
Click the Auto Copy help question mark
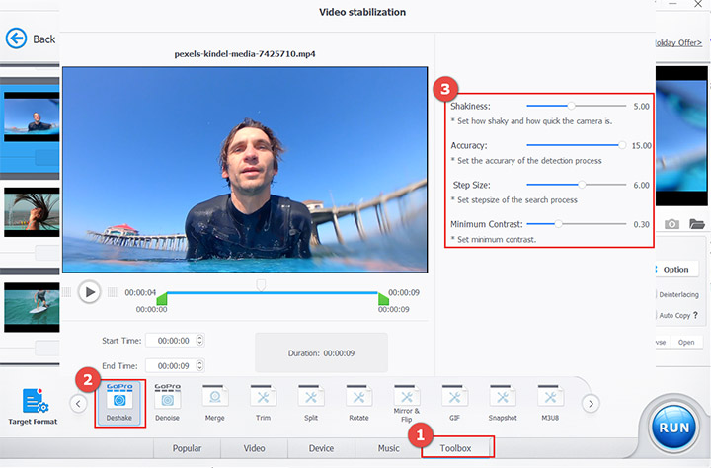click(x=695, y=314)
